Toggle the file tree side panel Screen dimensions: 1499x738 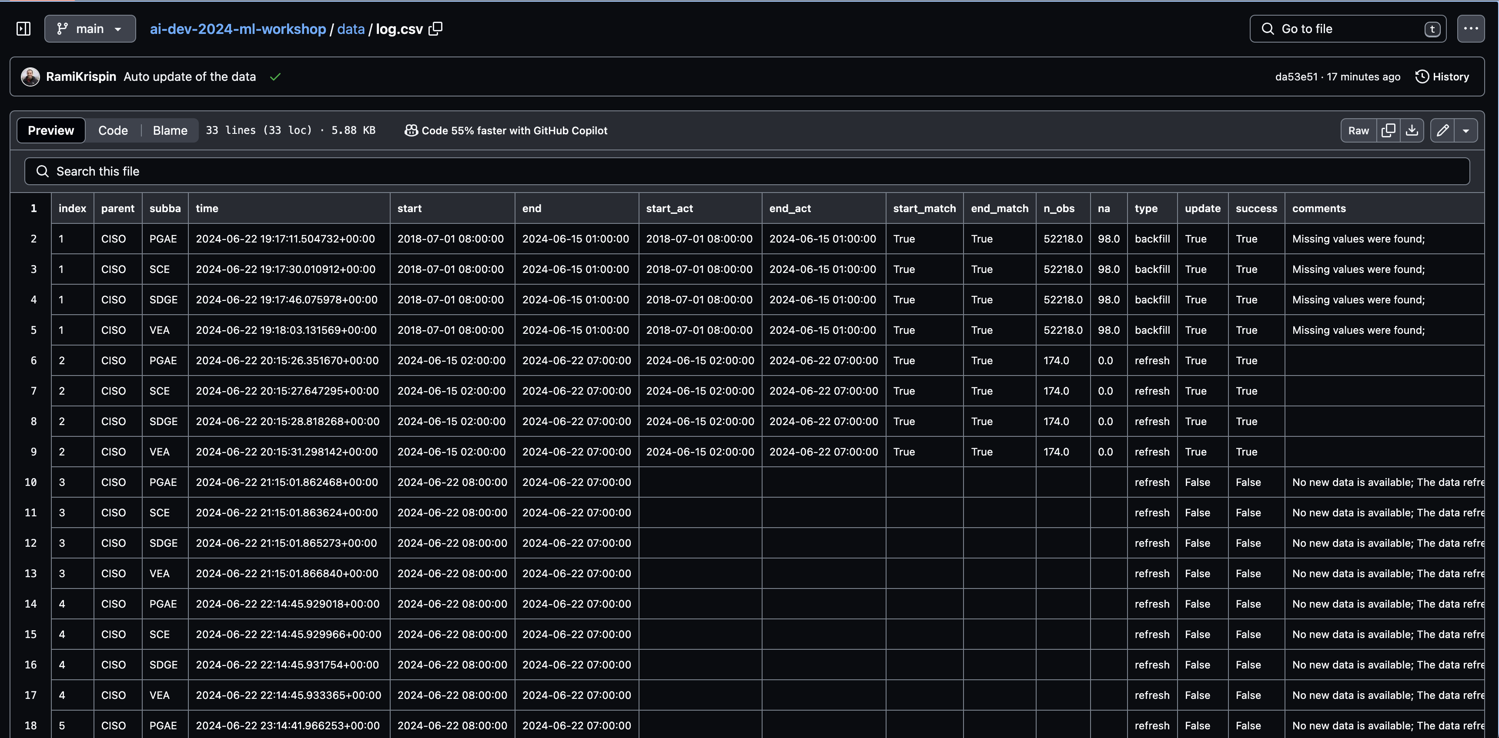click(x=23, y=29)
